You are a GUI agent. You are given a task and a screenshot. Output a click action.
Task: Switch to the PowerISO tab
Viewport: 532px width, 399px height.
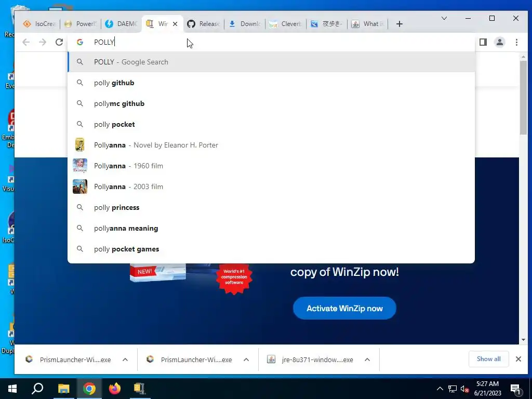tap(81, 24)
